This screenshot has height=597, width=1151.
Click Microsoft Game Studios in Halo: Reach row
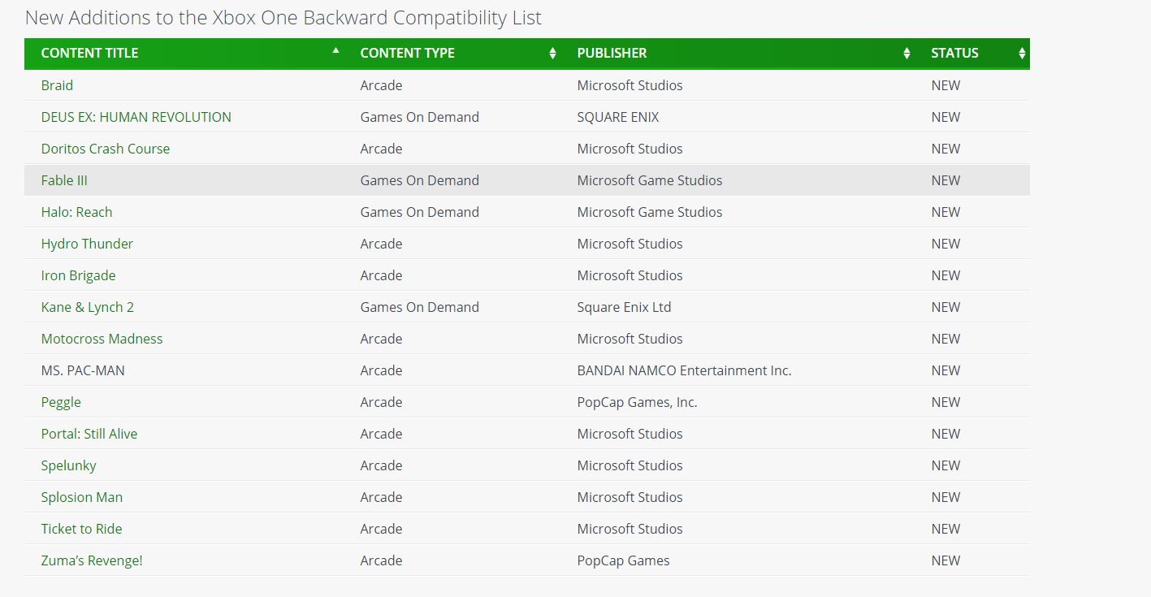pyautogui.click(x=649, y=212)
